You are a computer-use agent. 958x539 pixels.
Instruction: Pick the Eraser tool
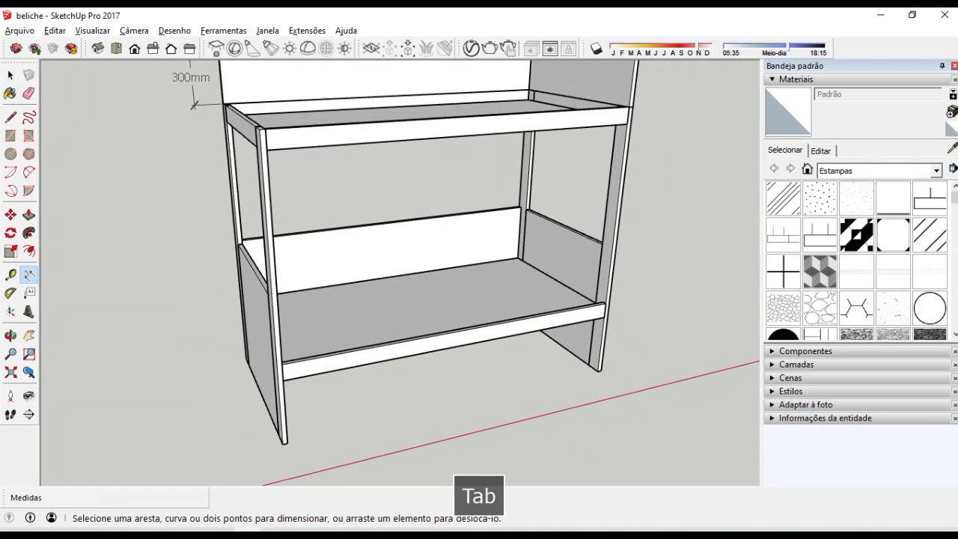pyautogui.click(x=28, y=94)
